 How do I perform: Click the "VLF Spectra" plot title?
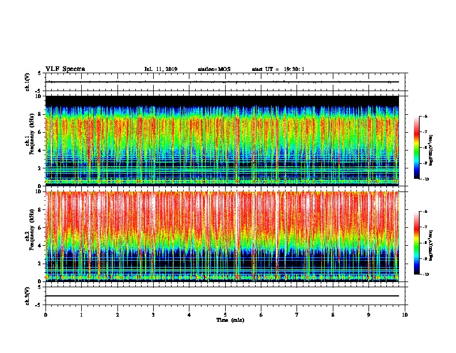click(65, 69)
